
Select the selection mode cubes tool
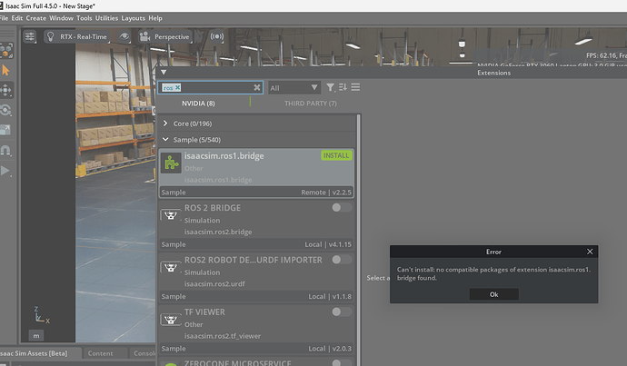coord(6,51)
